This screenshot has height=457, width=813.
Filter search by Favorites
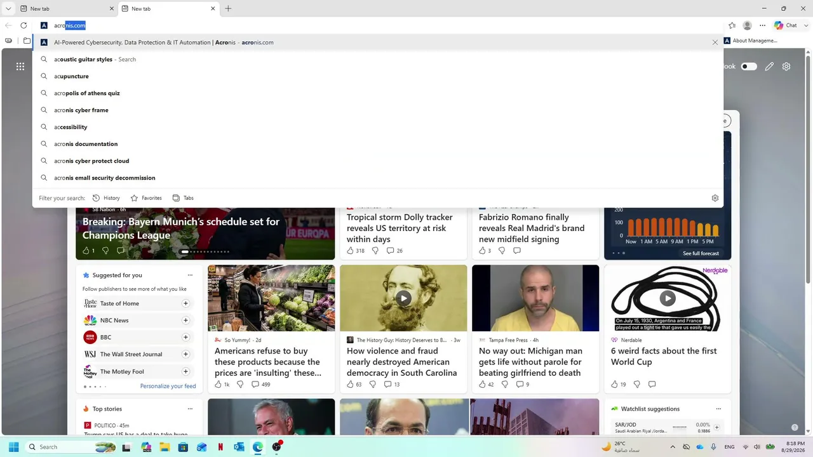coord(146,198)
